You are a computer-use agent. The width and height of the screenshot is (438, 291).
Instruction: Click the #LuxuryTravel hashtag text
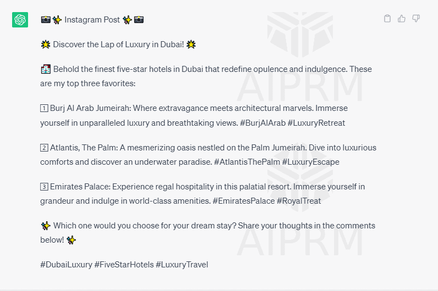(182, 265)
